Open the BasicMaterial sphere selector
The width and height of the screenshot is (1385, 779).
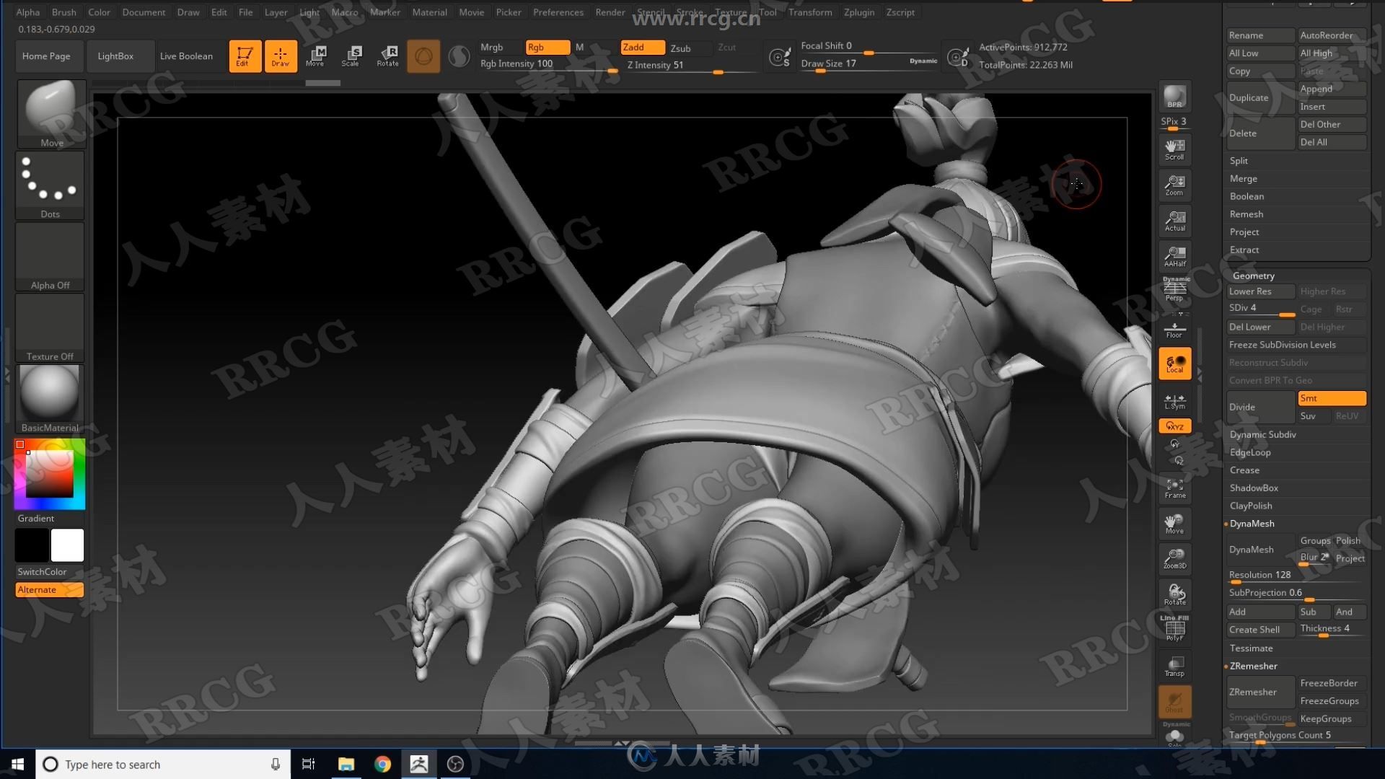(50, 398)
